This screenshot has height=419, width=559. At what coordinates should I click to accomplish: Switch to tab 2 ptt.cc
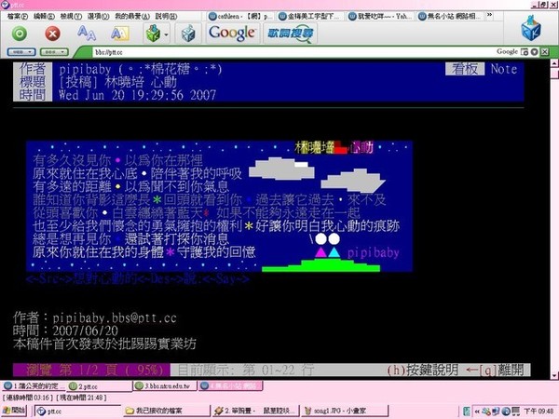click(99, 385)
